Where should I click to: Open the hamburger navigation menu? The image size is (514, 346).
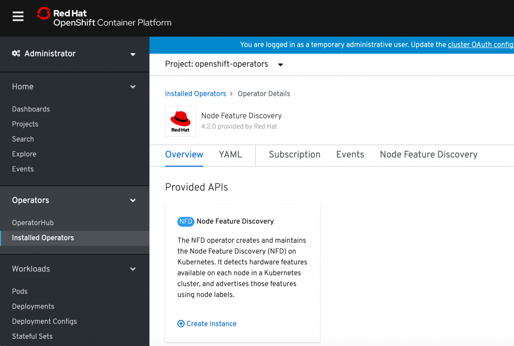[x=18, y=17]
